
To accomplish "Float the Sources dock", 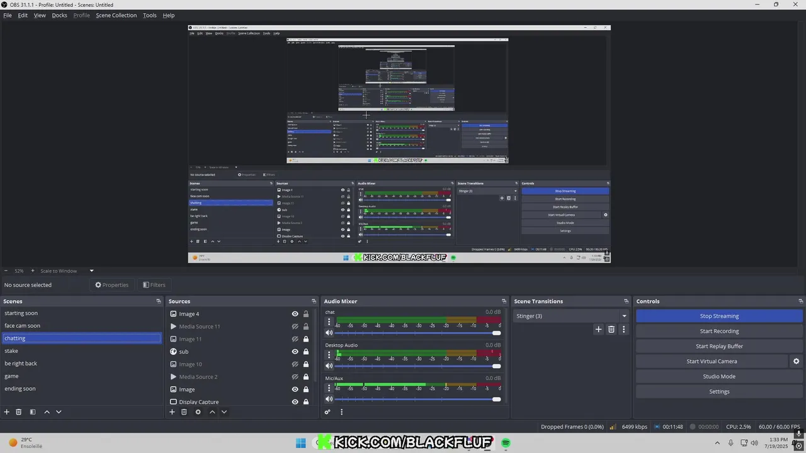I will pos(314,301).
